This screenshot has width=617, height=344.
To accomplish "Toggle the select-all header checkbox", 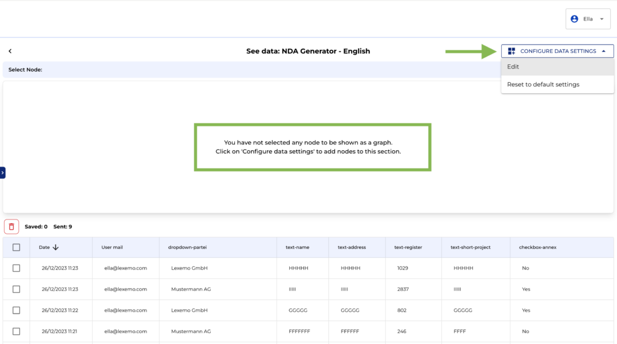I will (x=16, y=247).
